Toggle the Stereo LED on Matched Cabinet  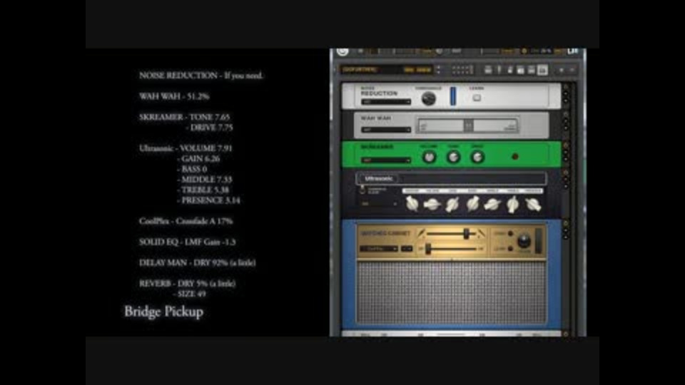tap(509, 234)
